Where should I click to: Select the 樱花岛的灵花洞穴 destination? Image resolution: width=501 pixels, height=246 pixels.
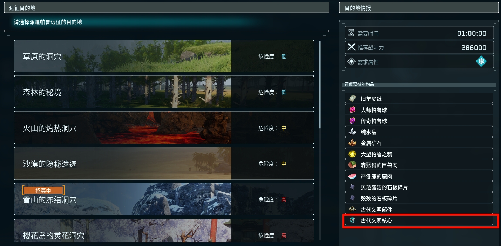(164, 231)
